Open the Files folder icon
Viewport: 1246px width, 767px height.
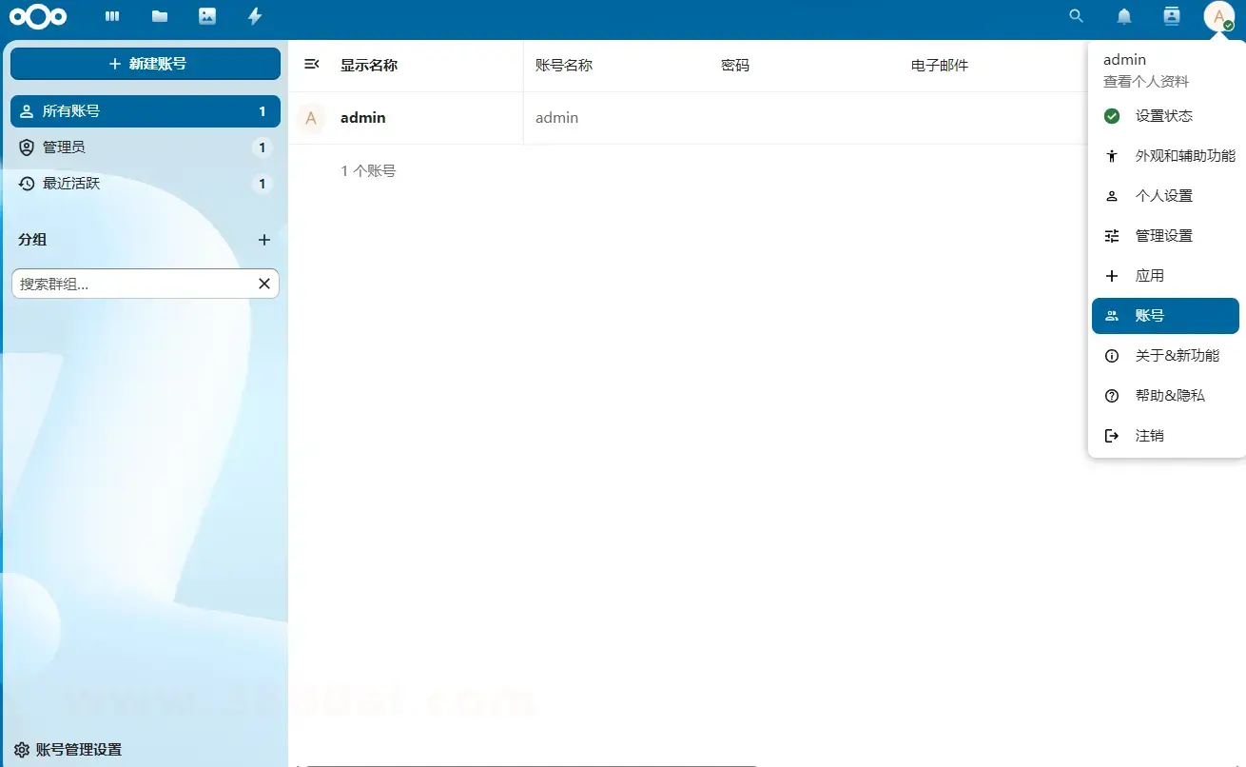click(x=160, y=16)
